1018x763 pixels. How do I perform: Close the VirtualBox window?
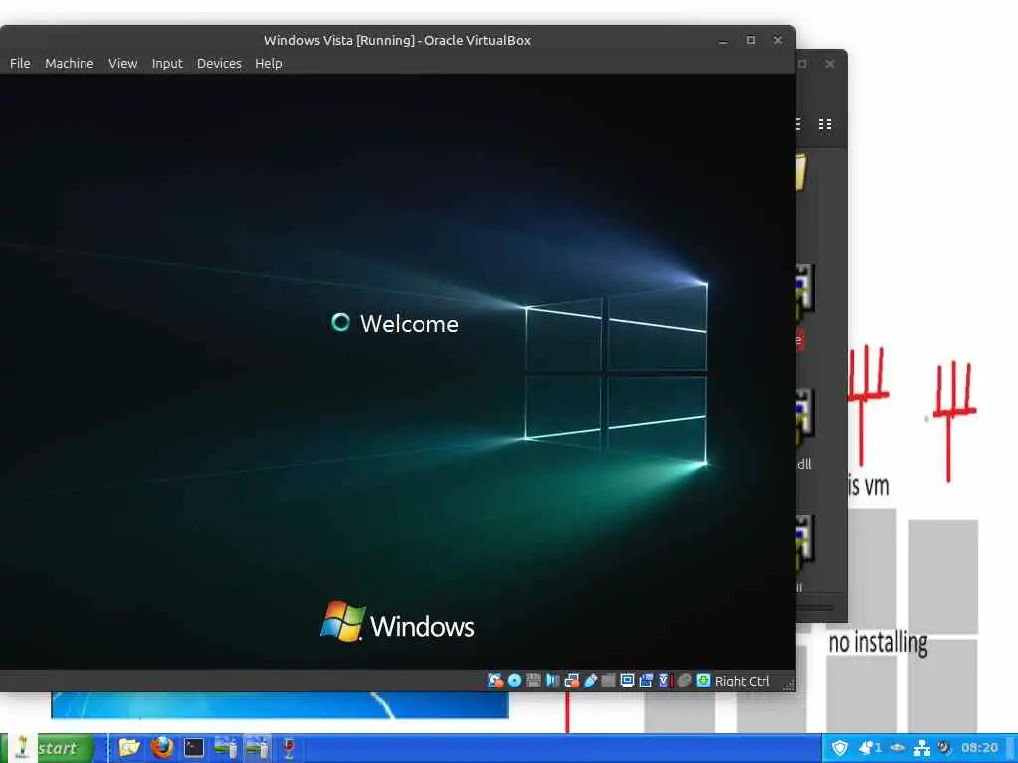tap(777, 40)
